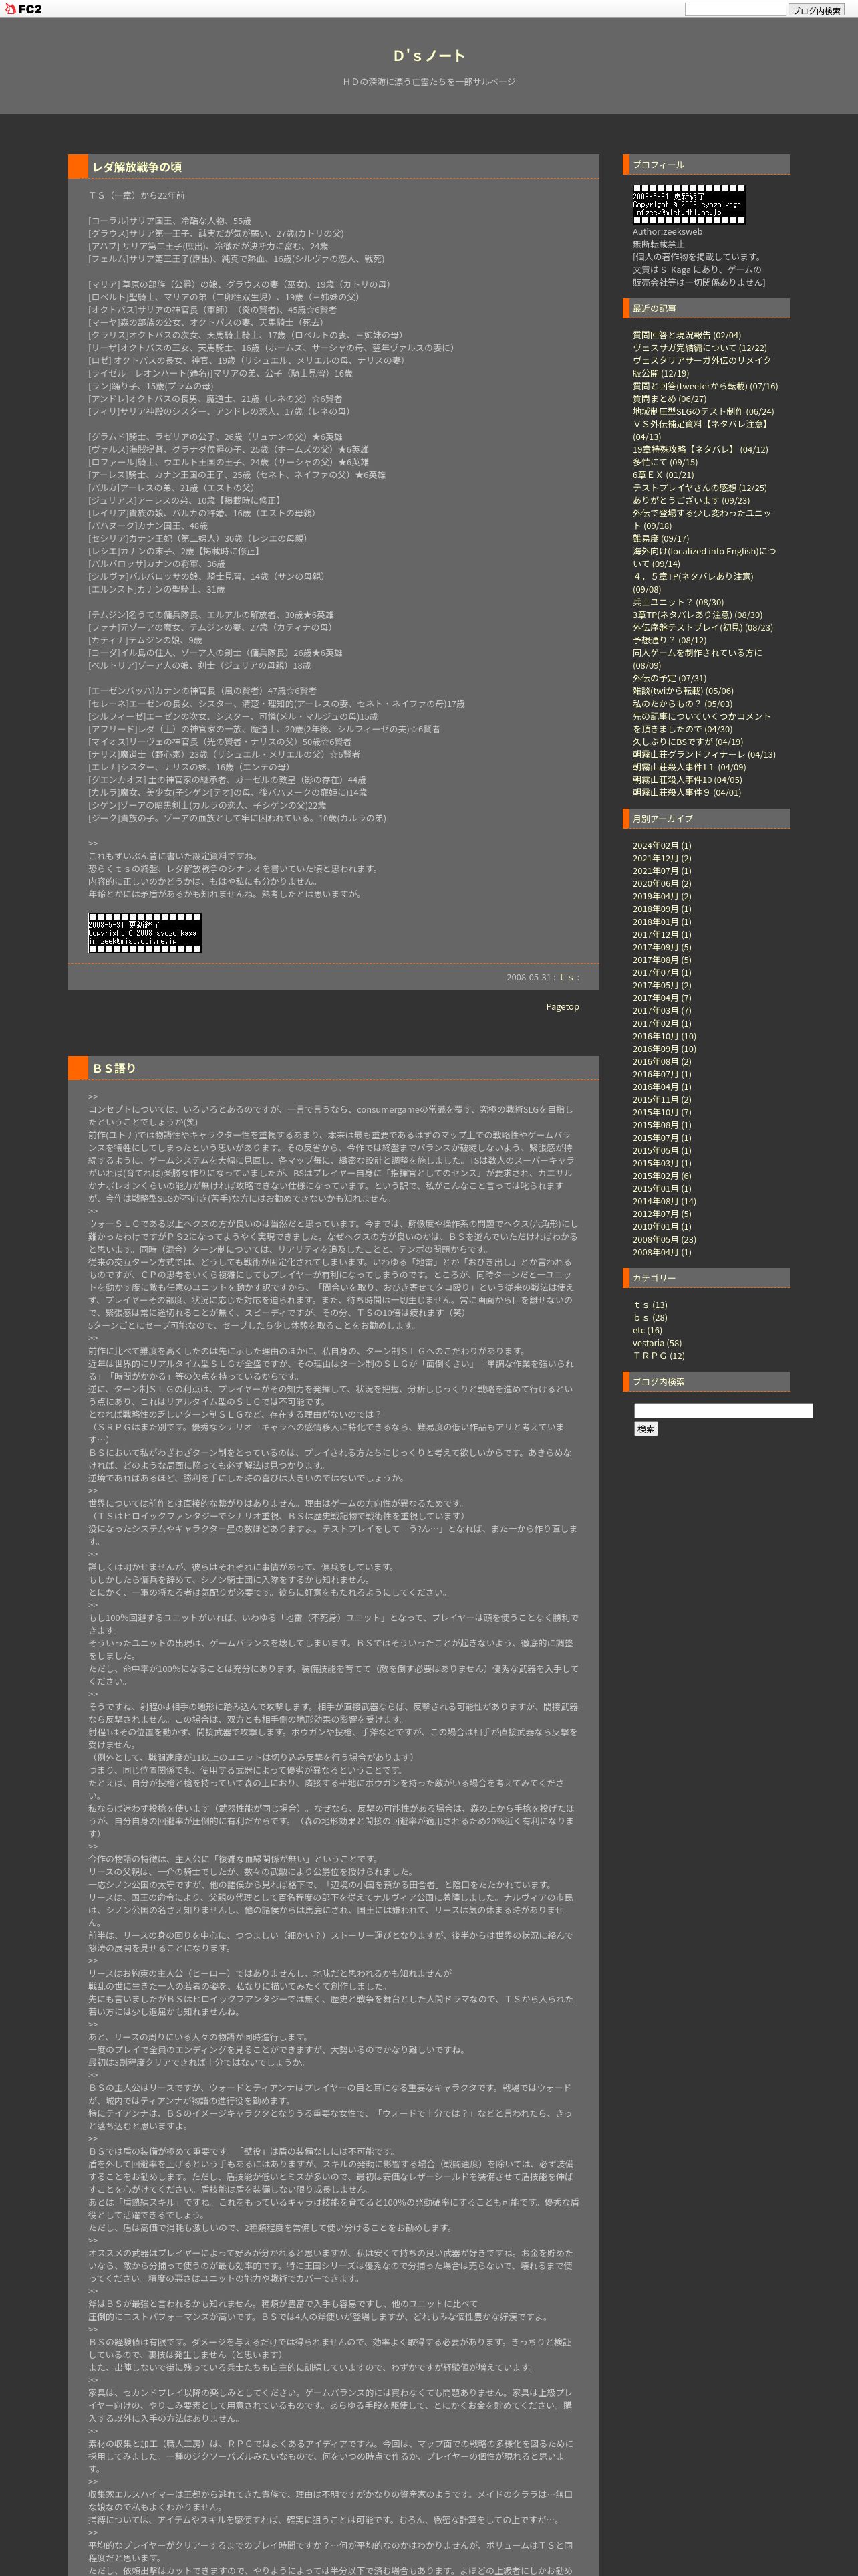Open monthly archive 2017年09月 (5)
This screenshot has width=858, height=2576.
point(662,948)
